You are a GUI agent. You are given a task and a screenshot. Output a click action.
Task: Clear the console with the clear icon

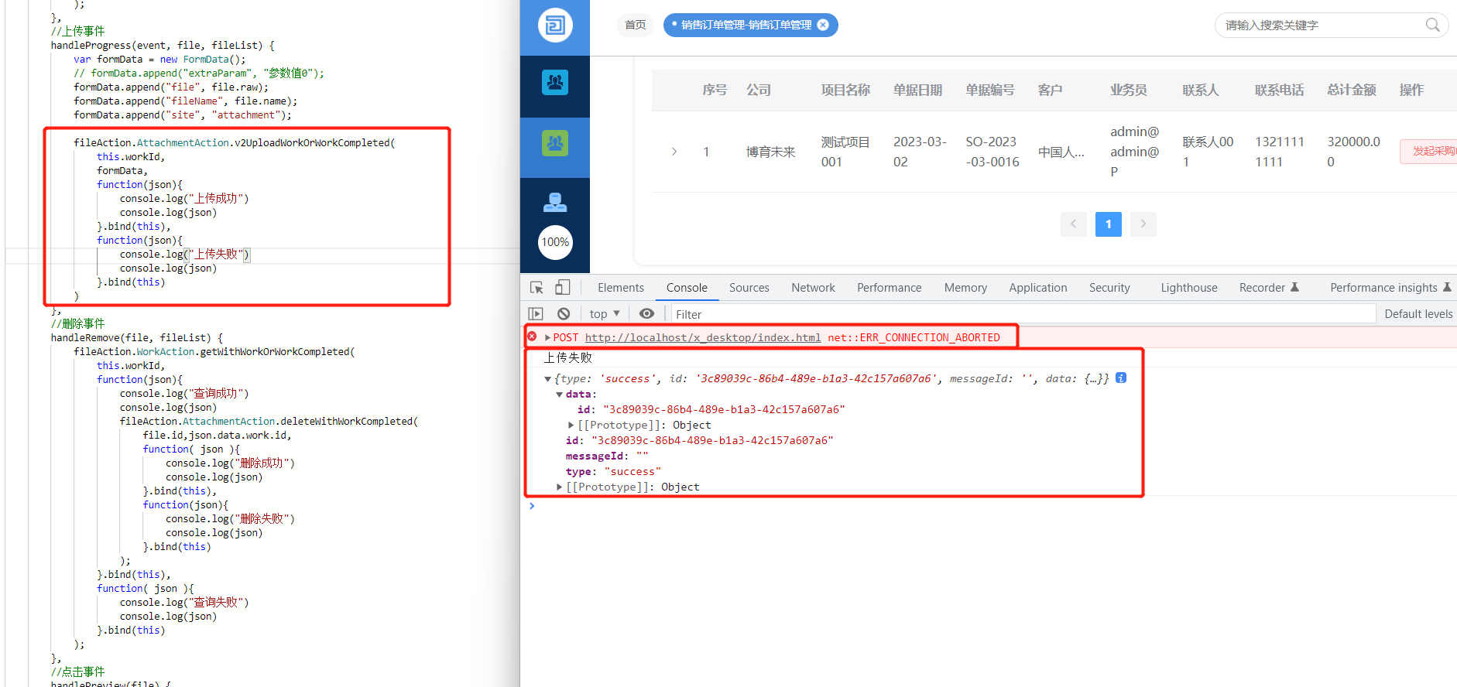coord(564,313)
